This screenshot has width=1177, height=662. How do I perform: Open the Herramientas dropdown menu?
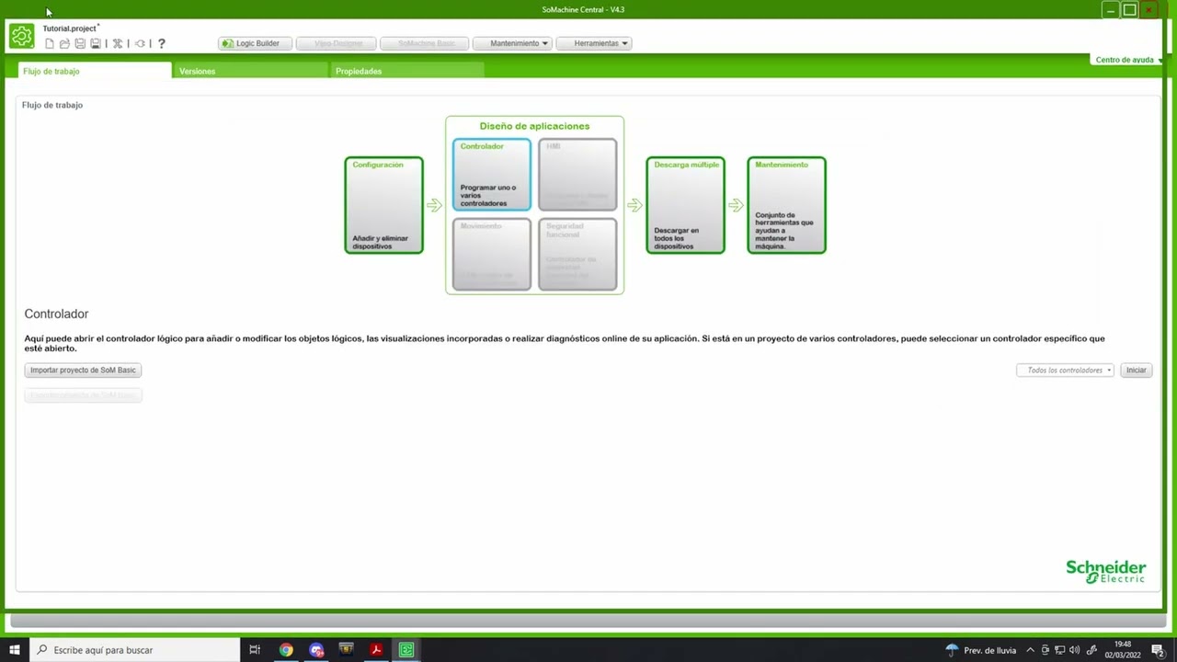click(x=594, y=43)
